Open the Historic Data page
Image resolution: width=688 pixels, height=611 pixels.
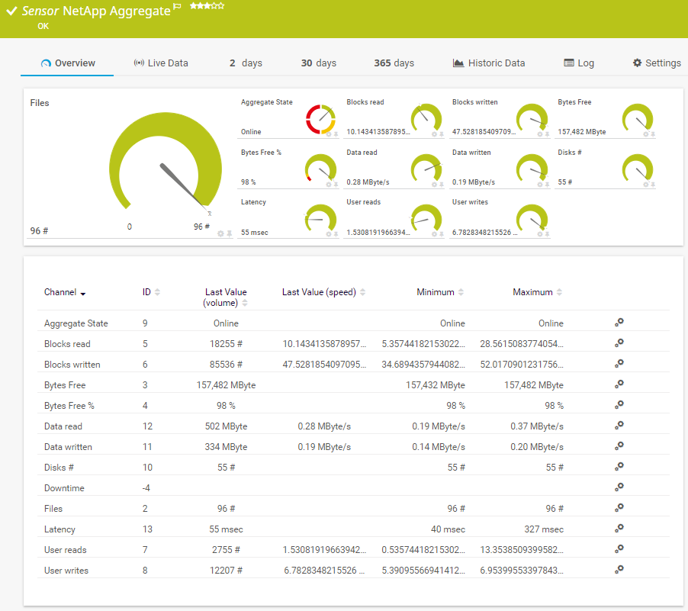(488, 63)
